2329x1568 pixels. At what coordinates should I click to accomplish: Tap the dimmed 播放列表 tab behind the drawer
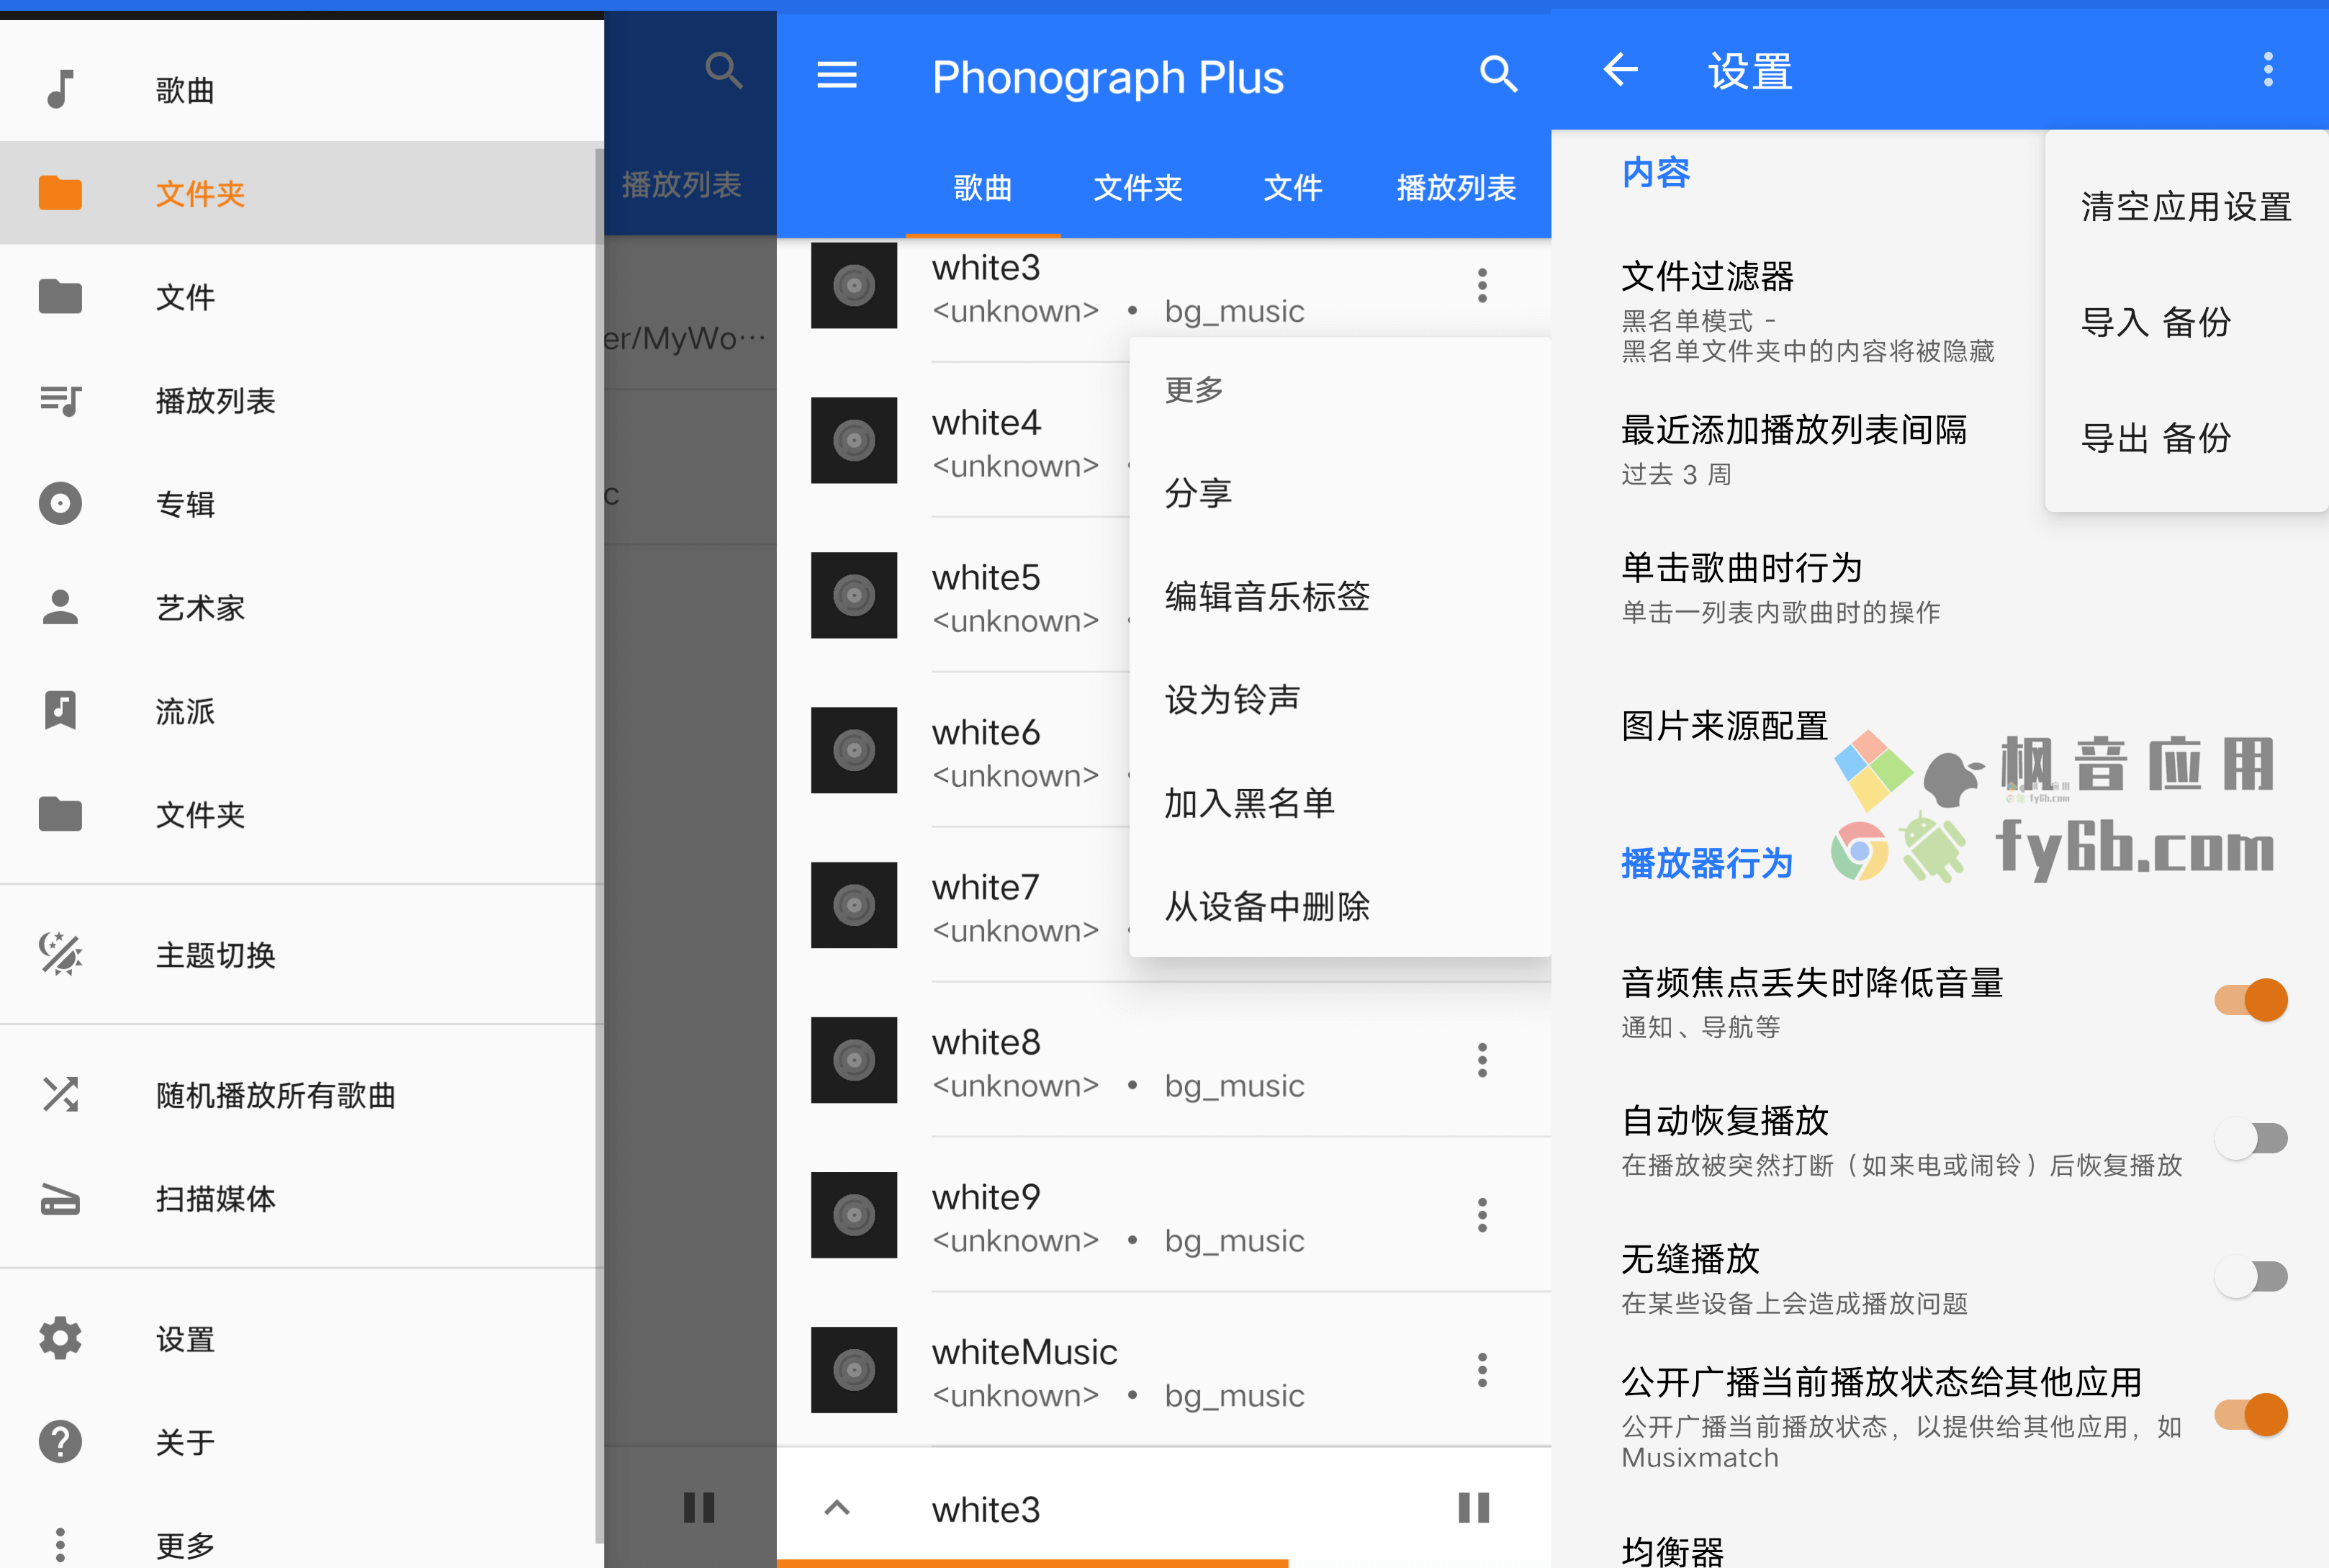click(x=681, y=185)
